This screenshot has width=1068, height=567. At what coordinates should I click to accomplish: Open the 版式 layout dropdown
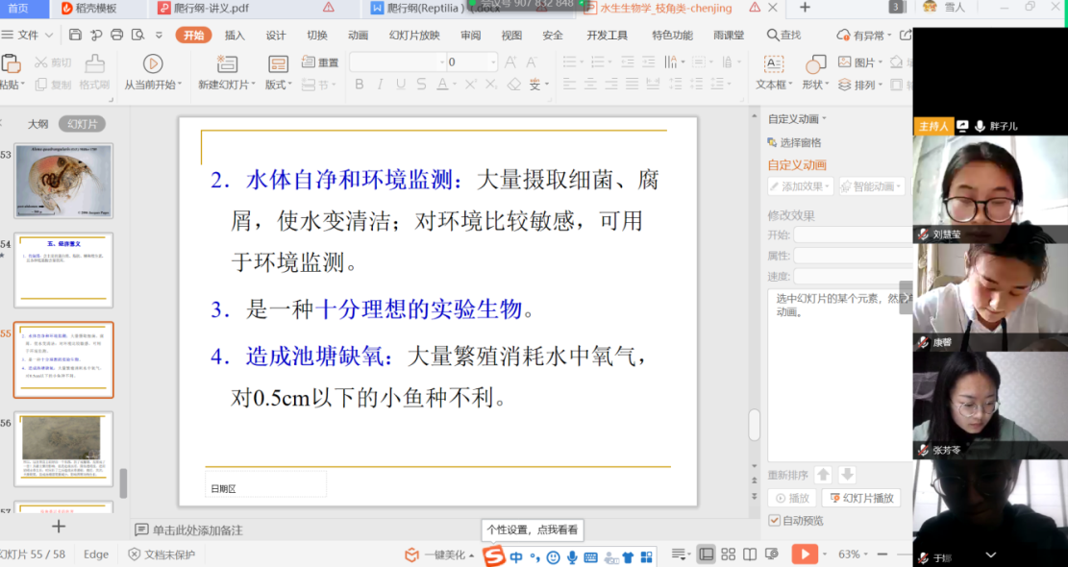[x=278, y=85]
